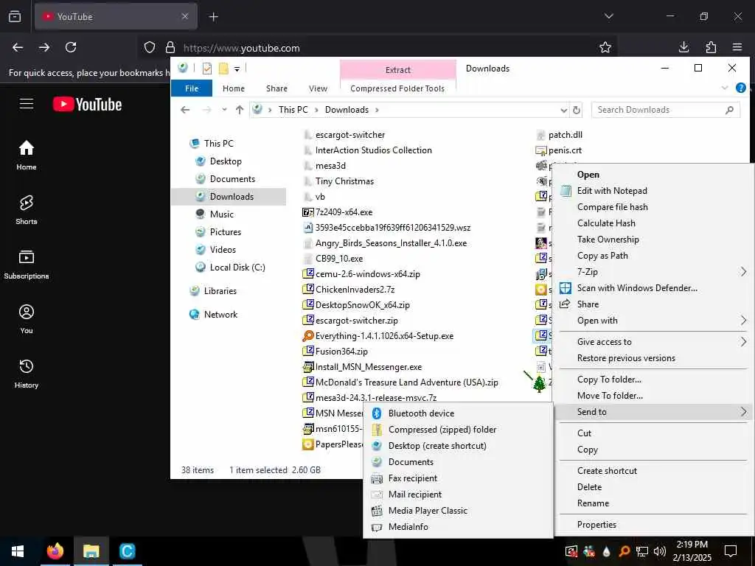Click tracking protection shield icon

(150, 47)
